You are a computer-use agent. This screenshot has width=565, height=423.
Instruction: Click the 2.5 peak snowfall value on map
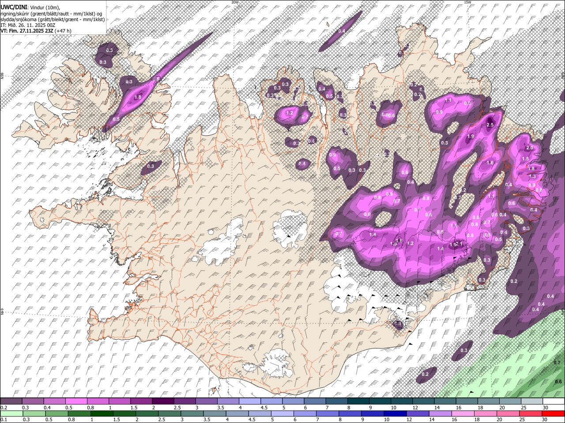pos(490,125)
